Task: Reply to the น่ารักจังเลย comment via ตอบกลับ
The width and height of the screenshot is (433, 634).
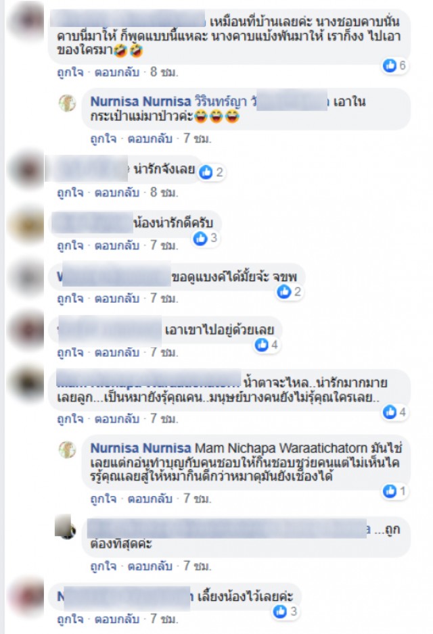Action: pos(117,193)
